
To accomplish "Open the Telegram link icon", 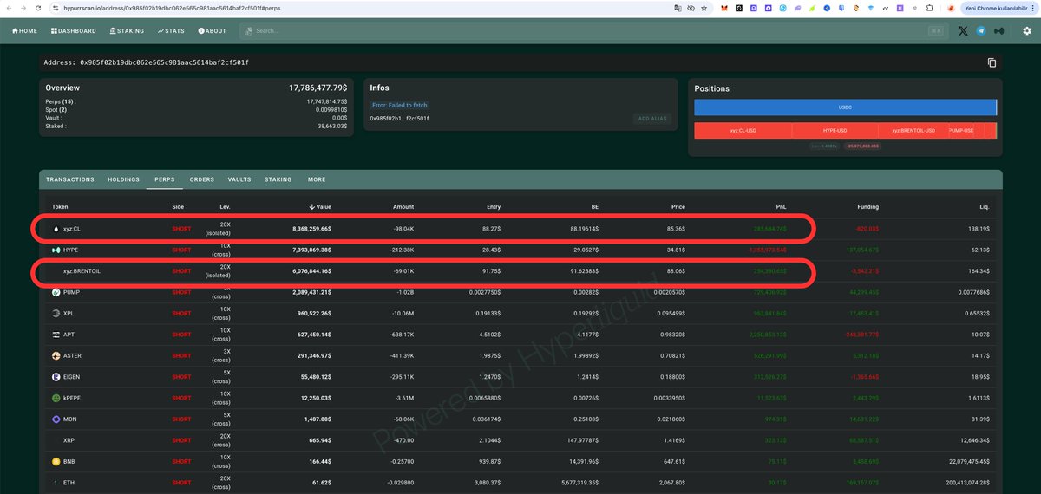I will click(981, 30).
